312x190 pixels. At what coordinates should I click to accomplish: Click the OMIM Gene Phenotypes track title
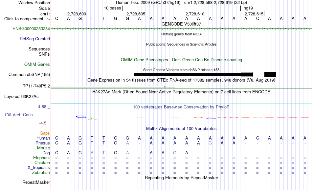pyautogui.click(x=181, y=60)
